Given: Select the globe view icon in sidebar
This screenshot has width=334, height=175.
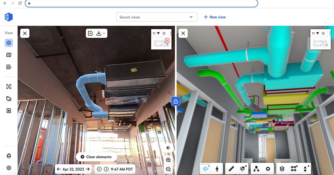Looking at the screenshot, I should coord(9,43).
